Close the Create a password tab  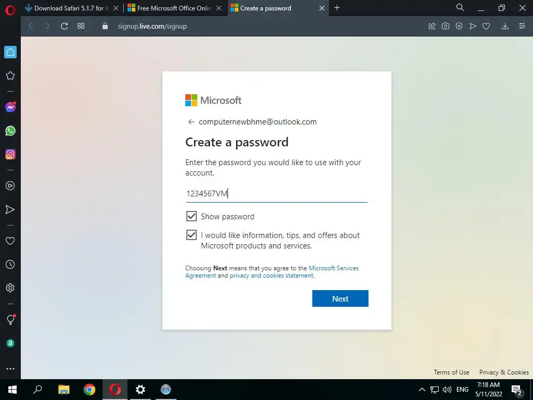click(x=322, y=8)
